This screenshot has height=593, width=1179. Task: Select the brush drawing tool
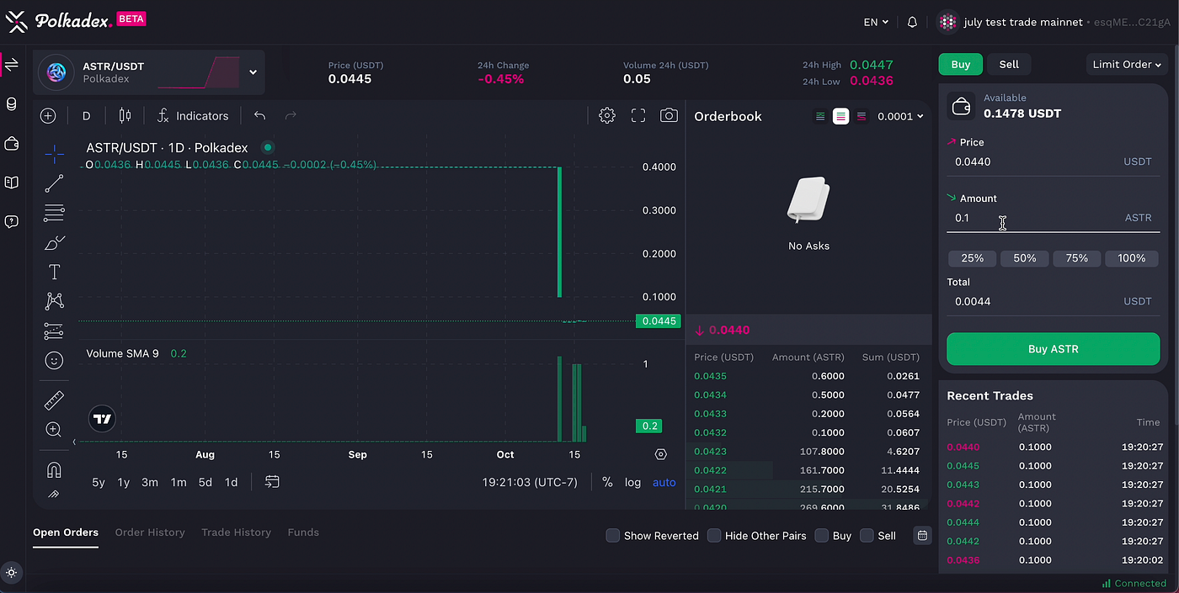(54, 243)
